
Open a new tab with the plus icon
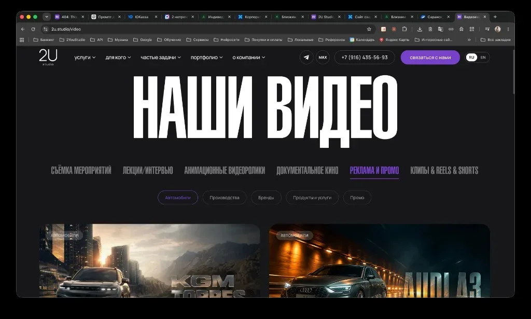495,17
